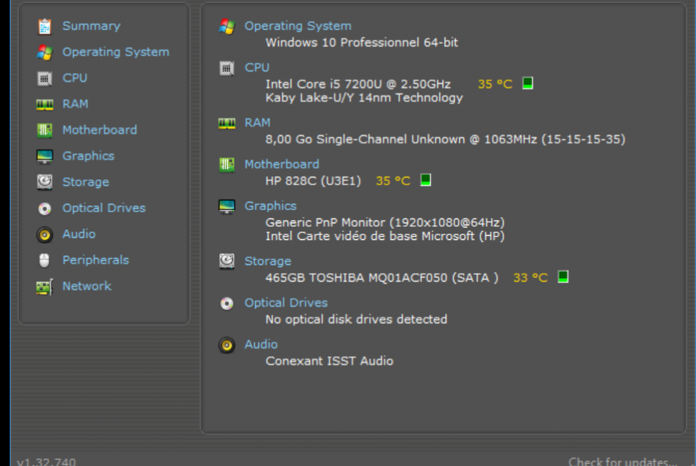
Task: Click the RAM stick icon in sidebar
Action: coord(45,104)
